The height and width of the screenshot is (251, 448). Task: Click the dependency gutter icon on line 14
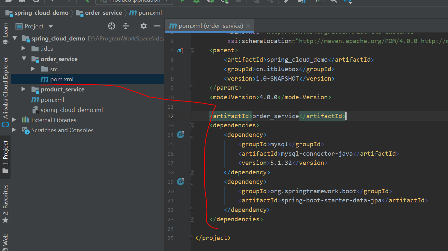181,134
